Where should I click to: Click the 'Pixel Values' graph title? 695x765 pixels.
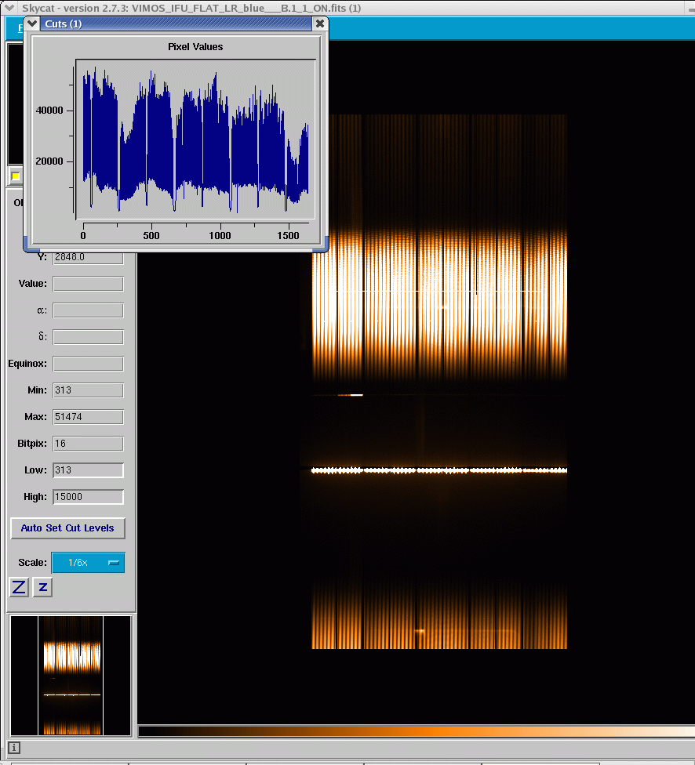pyautogui.click(x=195, y=47)
